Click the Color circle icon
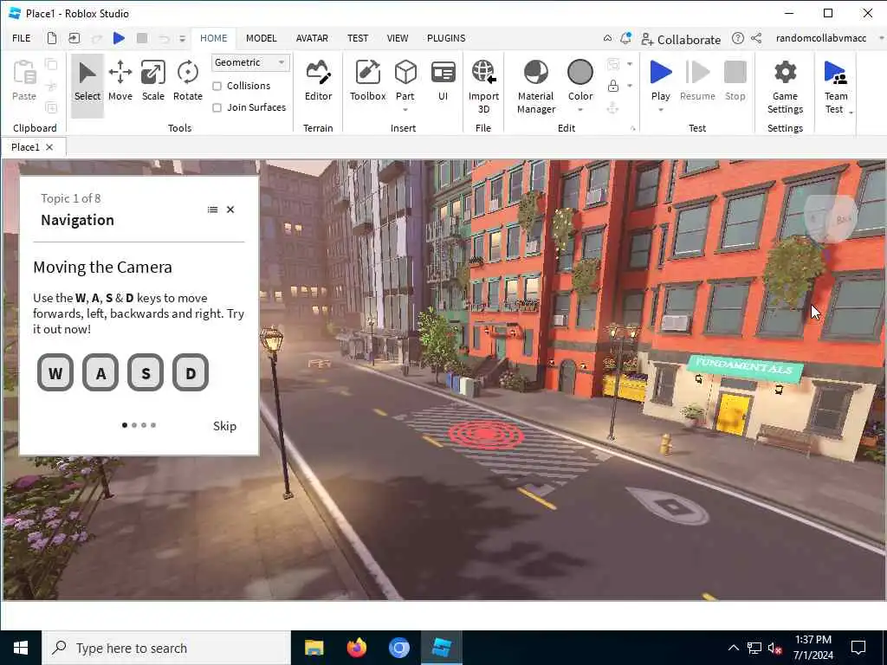The height and width of the screenshot is (665, 887). click(580, 73)
